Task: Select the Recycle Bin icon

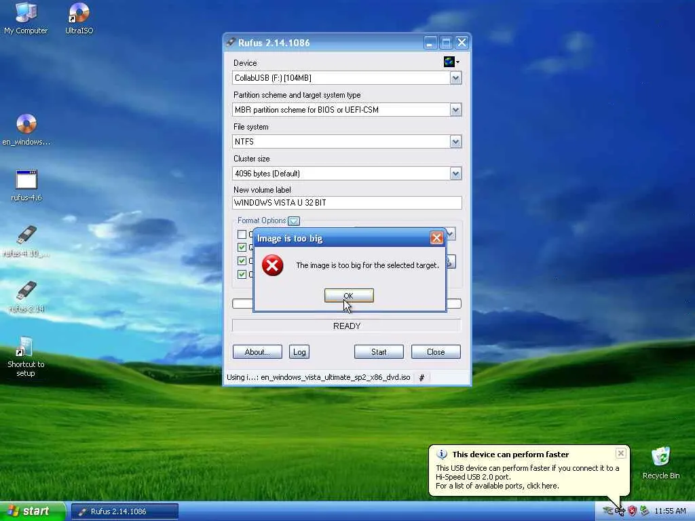Action: (x=661, y=463)
